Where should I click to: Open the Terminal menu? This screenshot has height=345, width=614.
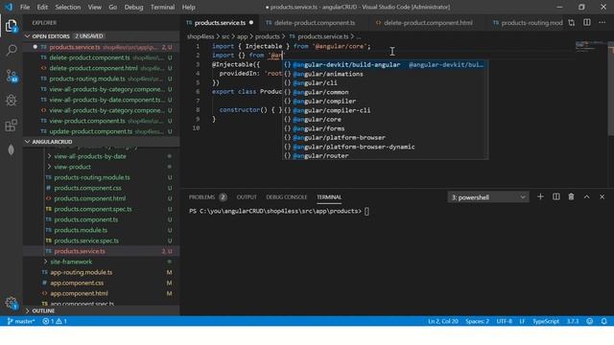162,7
